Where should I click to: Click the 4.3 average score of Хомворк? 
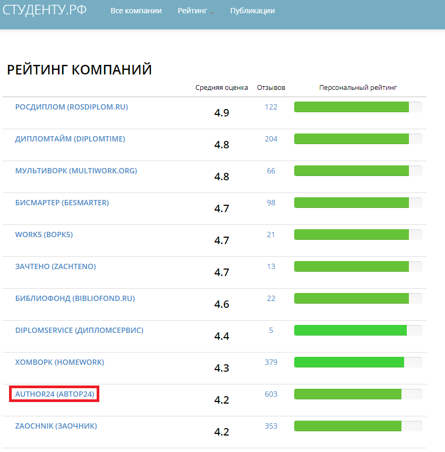click(221, 368)
